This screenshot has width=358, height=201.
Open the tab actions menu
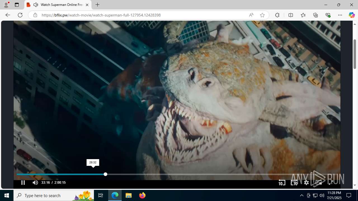point(17,5)
